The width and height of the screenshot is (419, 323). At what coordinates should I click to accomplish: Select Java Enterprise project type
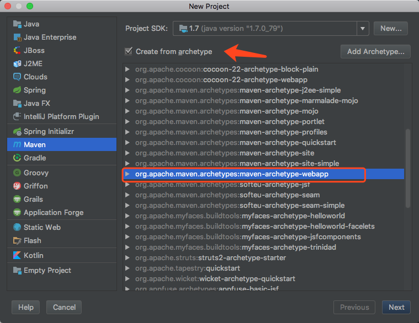click(50, 37)
